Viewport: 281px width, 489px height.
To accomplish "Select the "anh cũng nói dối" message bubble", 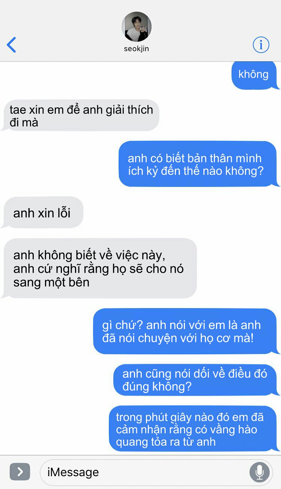I will (196, 380).
